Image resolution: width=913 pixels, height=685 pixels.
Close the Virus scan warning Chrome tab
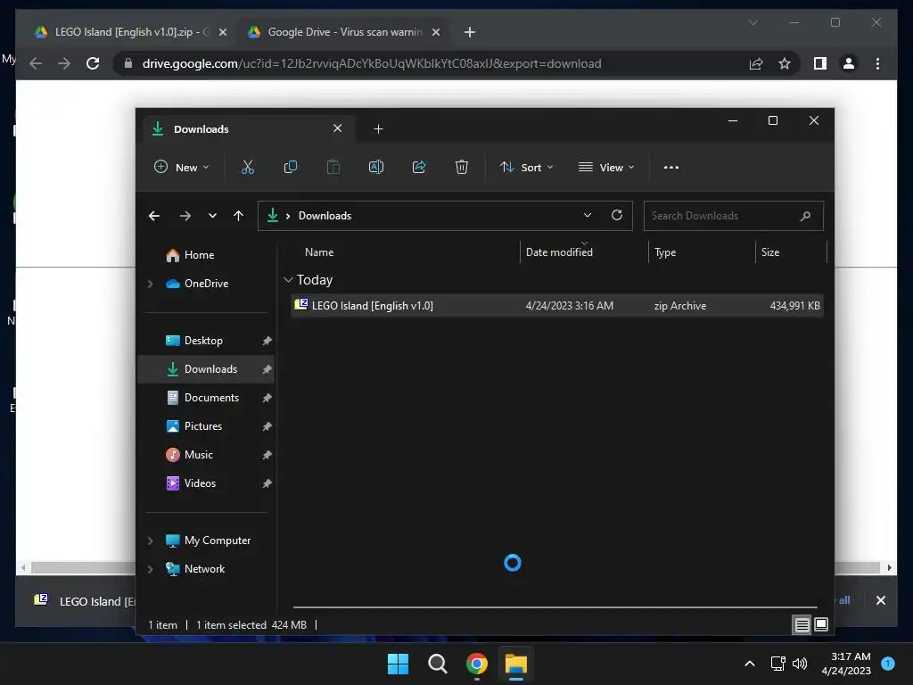[x=435, y=32]
